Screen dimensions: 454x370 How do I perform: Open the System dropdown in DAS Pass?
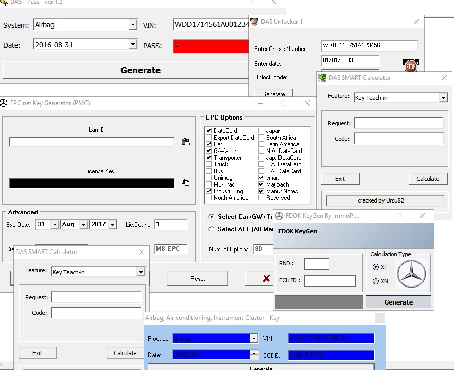point(133,25)
